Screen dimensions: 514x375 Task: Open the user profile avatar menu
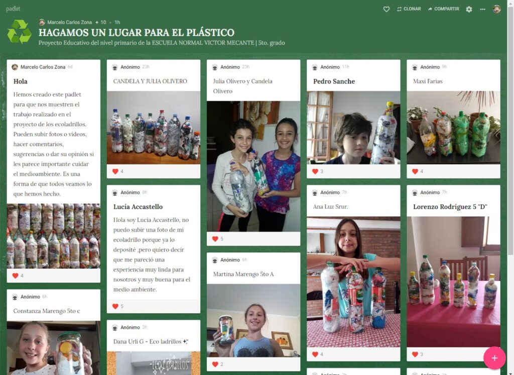[x=496, y=9]
